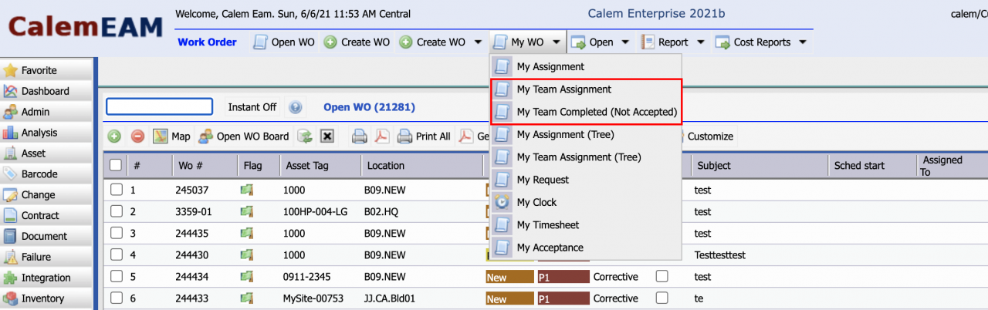This screenshot has height=310, width=988.
Task: Click the search input field
Action: (x=159, y=106)
